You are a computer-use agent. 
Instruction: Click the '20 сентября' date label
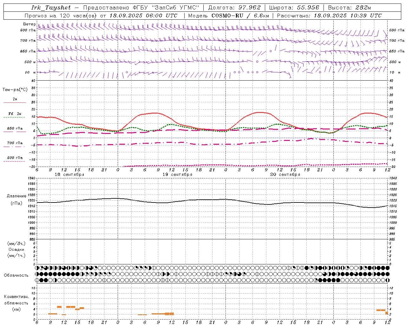point(285,175)
